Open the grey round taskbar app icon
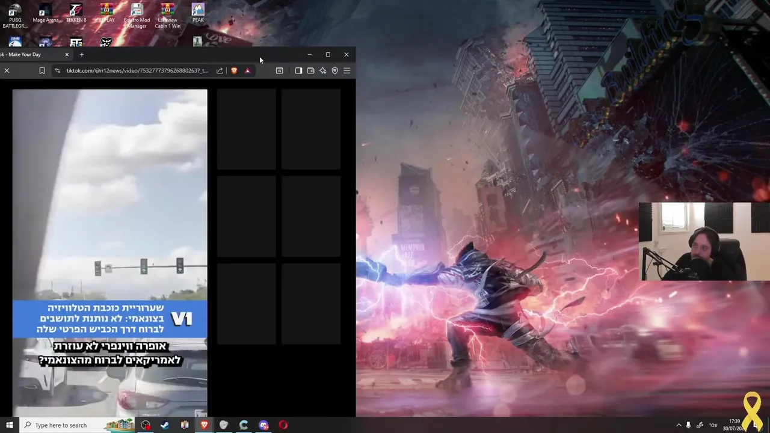Viewport: 770px width, 433px height. pos(224,425)
